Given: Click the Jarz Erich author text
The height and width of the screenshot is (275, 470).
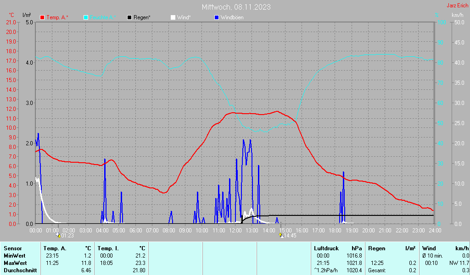Looking at the screenshot, I should point(457,6).
